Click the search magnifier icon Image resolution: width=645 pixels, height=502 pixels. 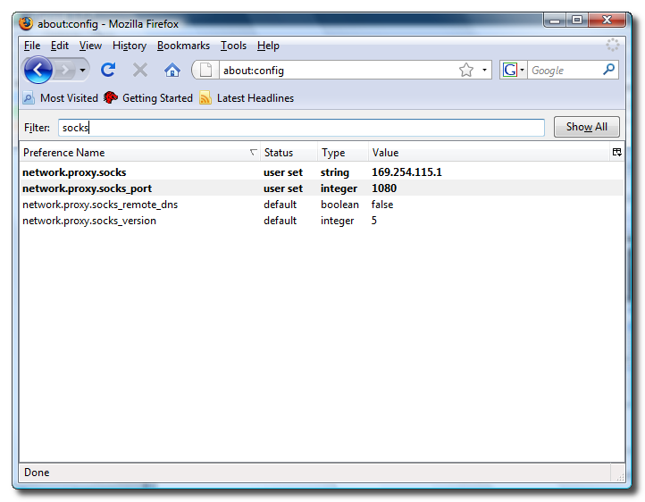pos(609,70)
